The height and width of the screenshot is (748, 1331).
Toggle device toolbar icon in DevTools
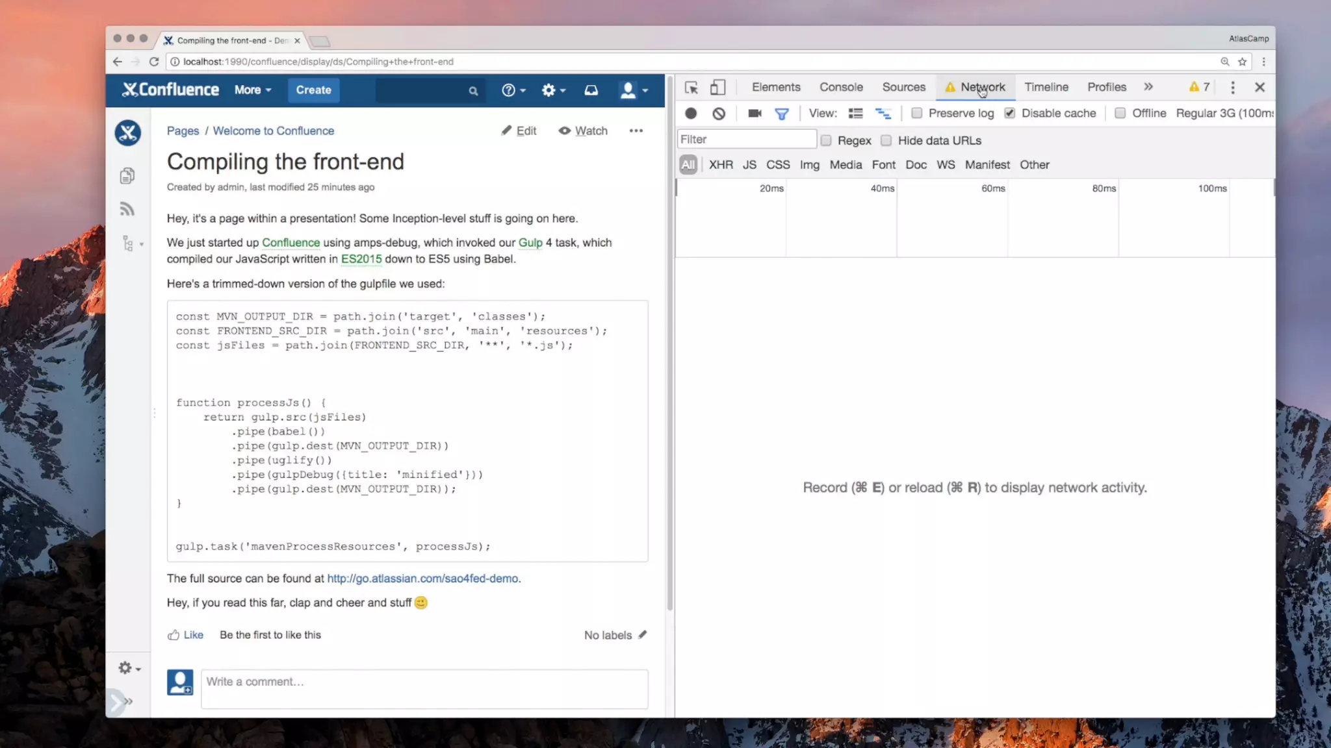[717, 88]
